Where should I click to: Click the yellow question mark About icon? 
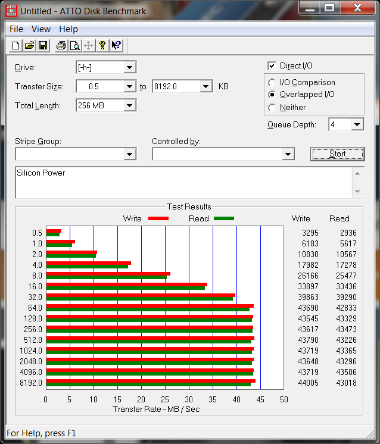pyautogui.click(x=102, y=45)
